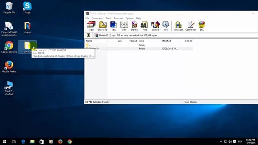Click the drive icon in status bar
258x145 pixels.
pos(87,102)
